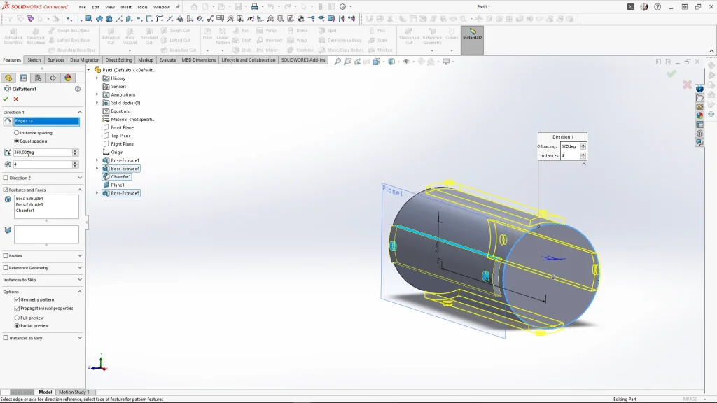Click the green OK checkmark in CirPattern1 panel
The image size is (717, 403).
(6, 99)
